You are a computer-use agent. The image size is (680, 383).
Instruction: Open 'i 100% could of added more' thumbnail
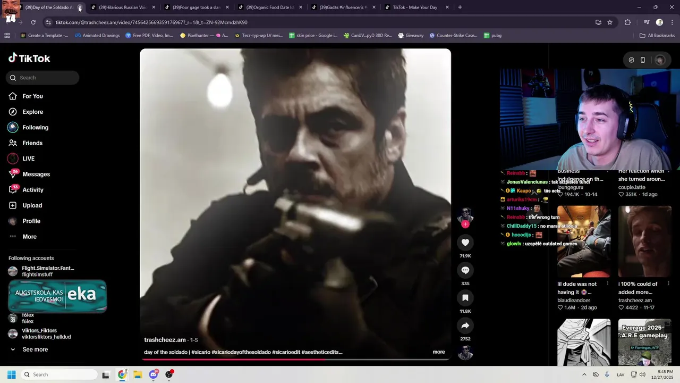645,242
